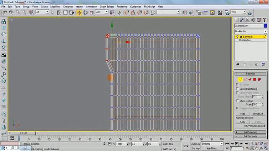Open the Select by Name icon
This screenshot has height=151, width=269.
tap(59, 13)
